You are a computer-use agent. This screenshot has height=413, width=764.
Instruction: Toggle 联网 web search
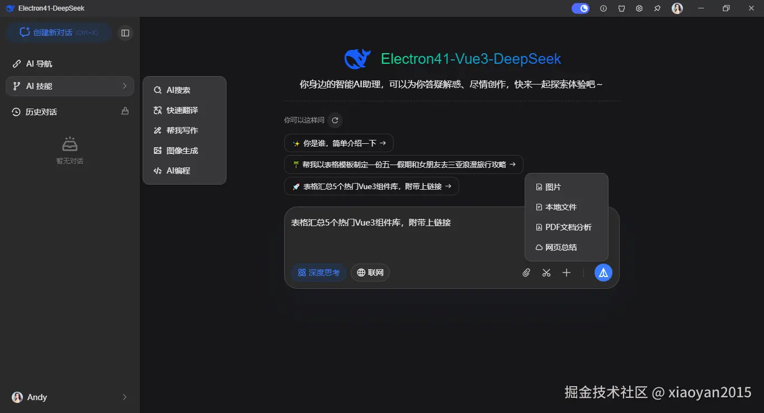pos(370,273)
